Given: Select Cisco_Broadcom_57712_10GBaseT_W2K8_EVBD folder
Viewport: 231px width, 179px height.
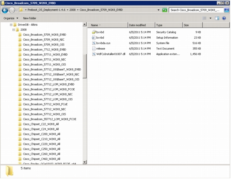Looking at the screenshot, I should 52,70.
